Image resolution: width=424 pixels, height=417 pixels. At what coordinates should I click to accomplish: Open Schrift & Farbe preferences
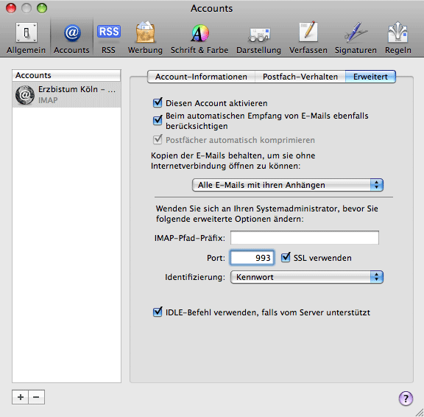199,38
